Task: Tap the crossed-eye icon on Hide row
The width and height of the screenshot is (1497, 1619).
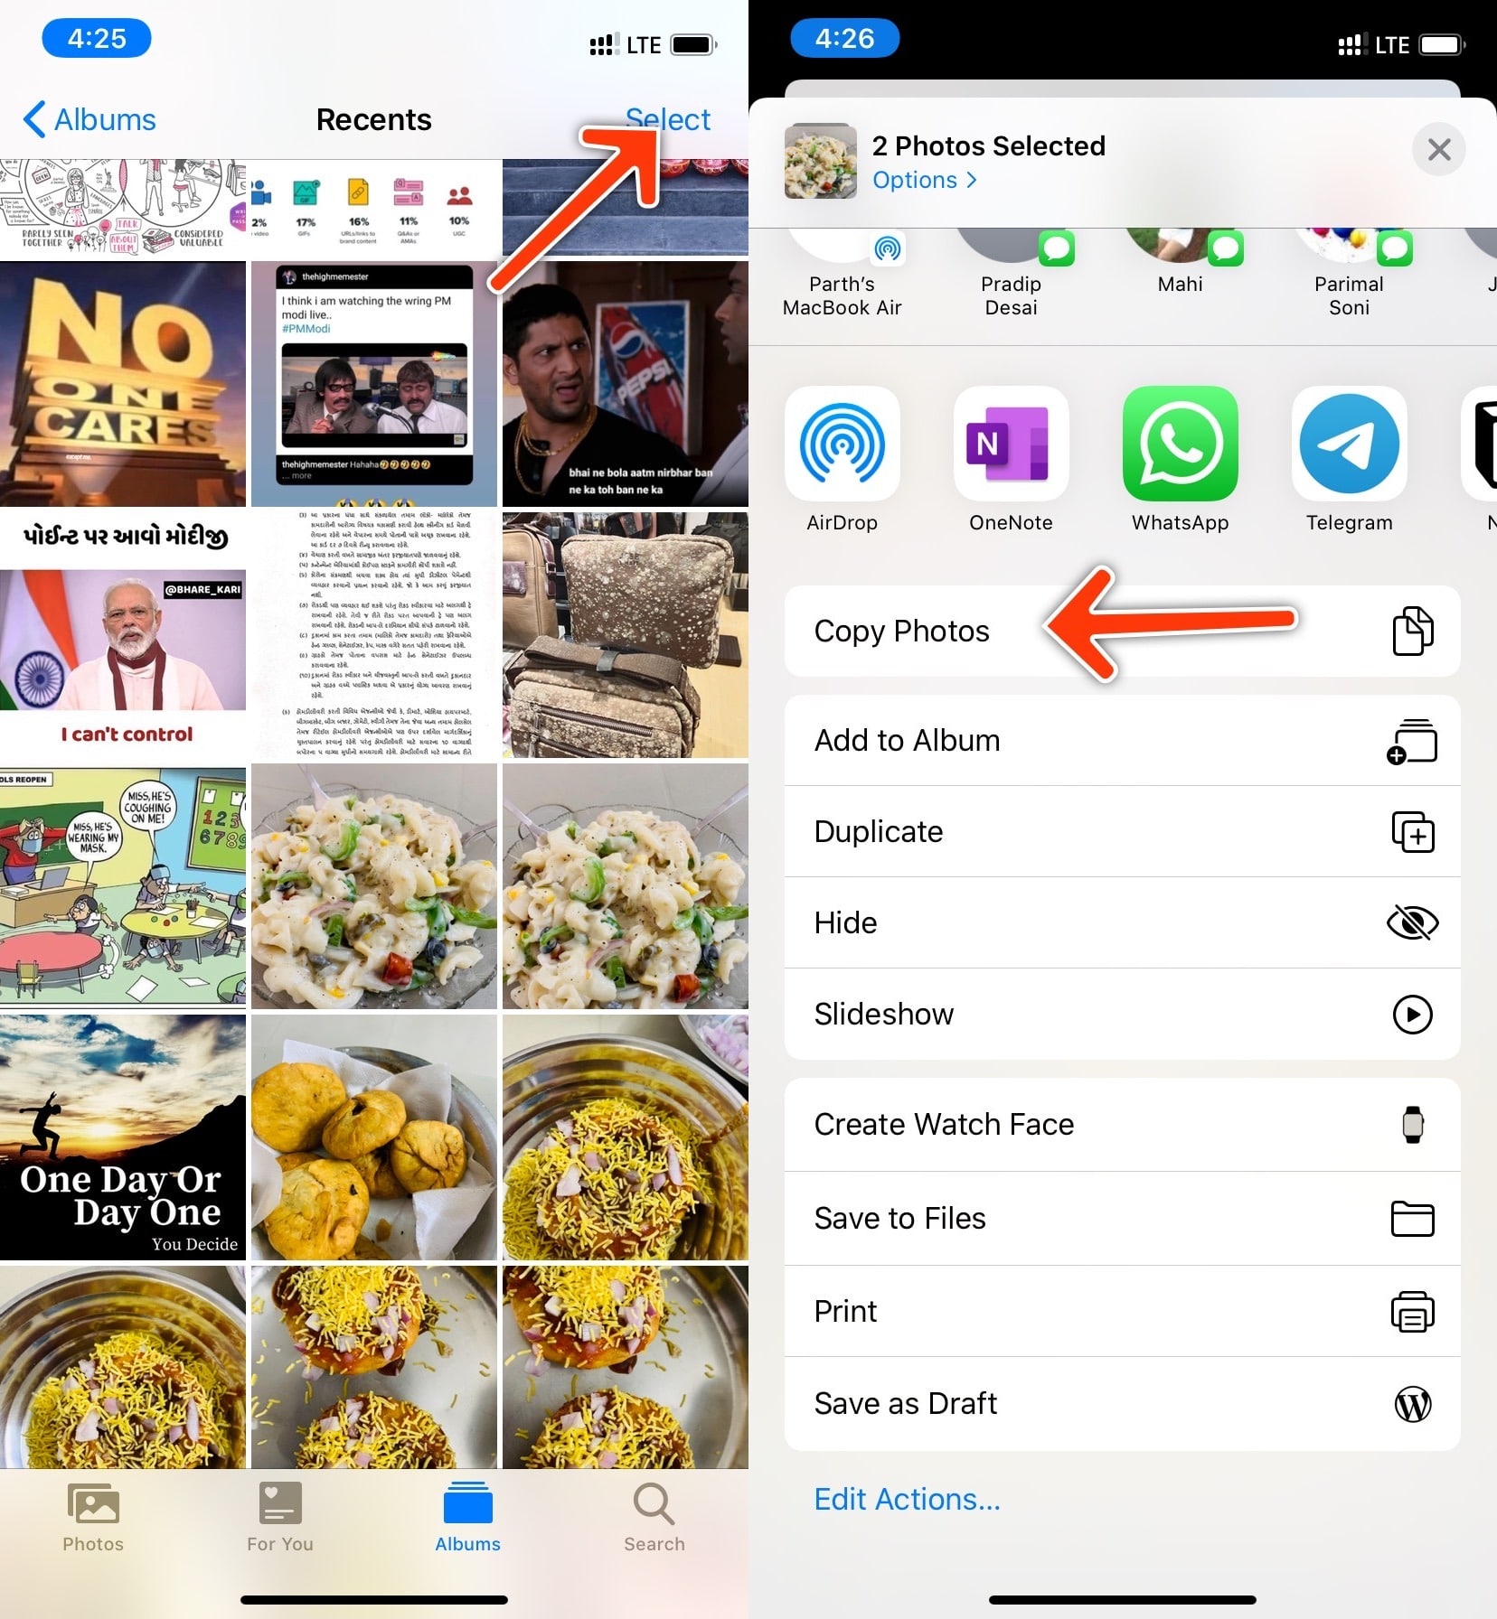Action: coord(1414,923)
